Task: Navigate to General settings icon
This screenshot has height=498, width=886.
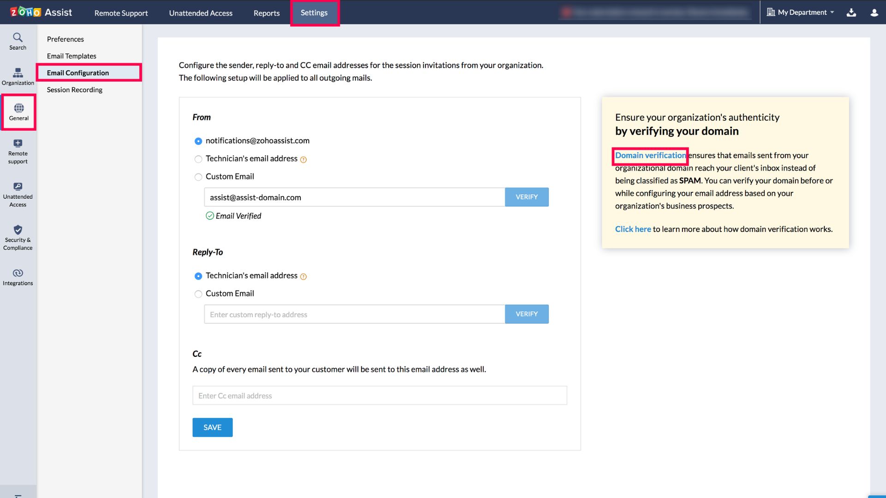Action: [x=18, y=112]
